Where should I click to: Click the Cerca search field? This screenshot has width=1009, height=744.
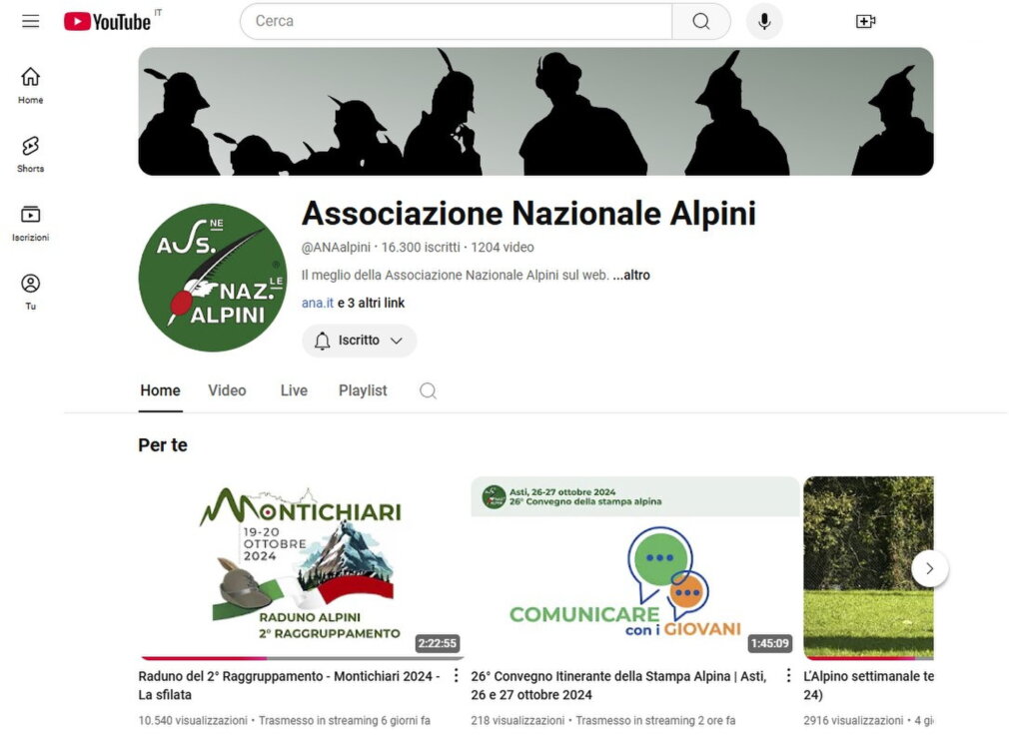pos(457,21)
